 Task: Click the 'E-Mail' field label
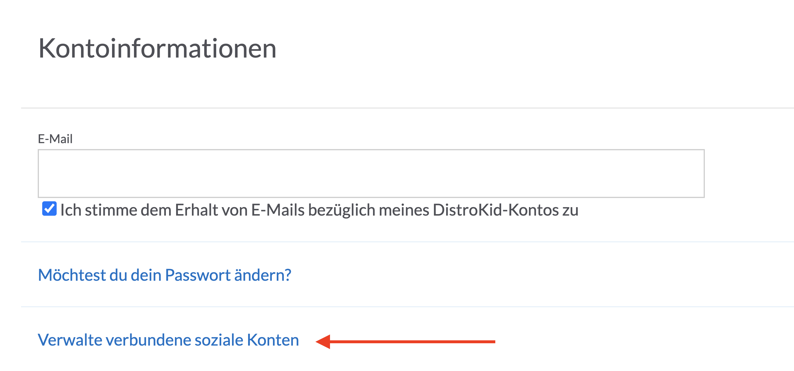coord(55,139)
